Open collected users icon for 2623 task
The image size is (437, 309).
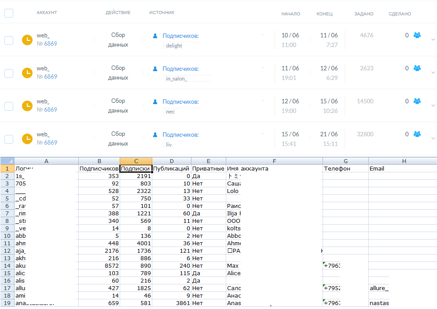[417, 68]
